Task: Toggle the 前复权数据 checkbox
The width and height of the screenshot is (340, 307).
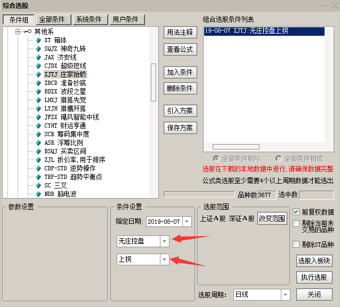Action: (296, 211)
